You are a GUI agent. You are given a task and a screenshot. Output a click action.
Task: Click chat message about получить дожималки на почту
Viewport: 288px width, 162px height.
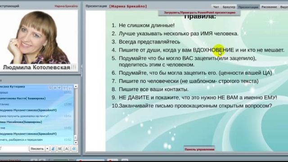(x=24, y=116)
